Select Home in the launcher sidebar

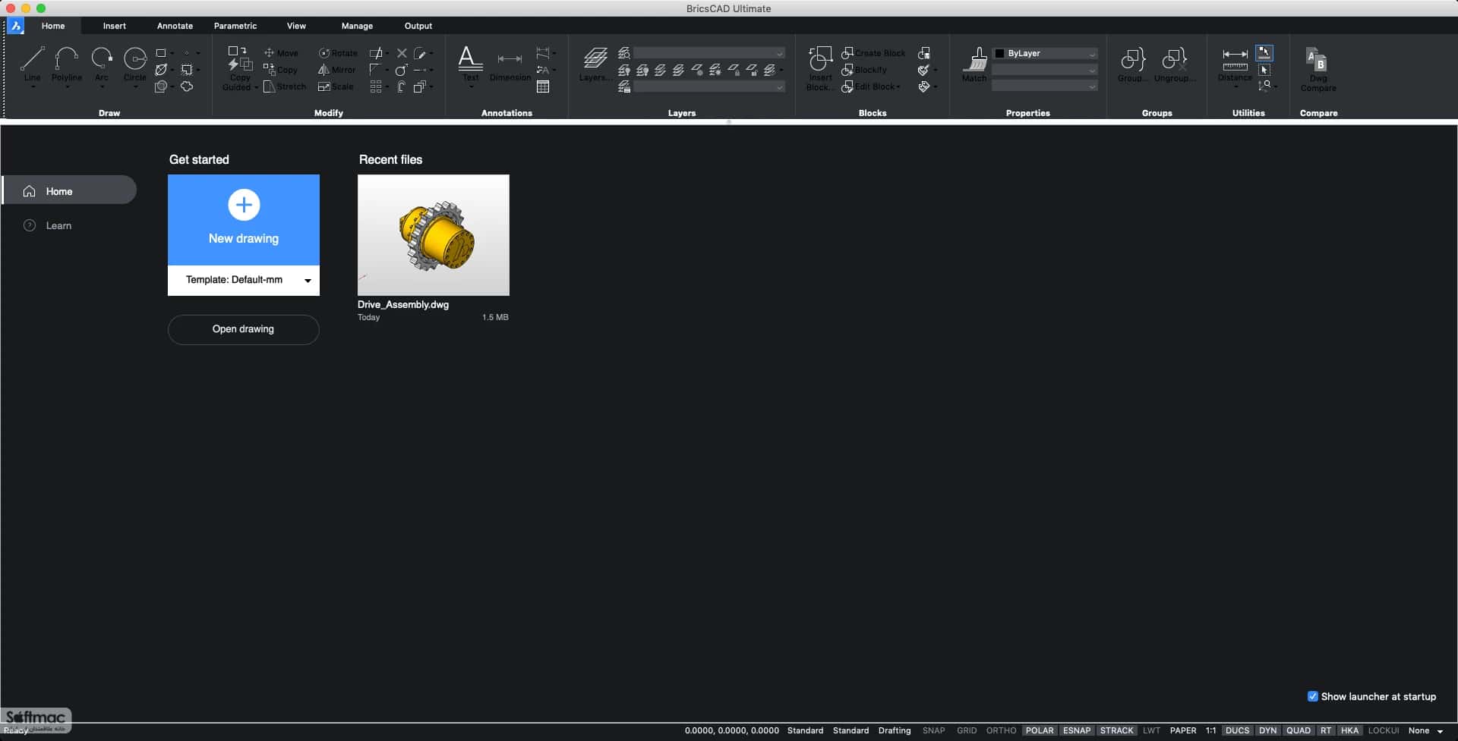(69, 191)
